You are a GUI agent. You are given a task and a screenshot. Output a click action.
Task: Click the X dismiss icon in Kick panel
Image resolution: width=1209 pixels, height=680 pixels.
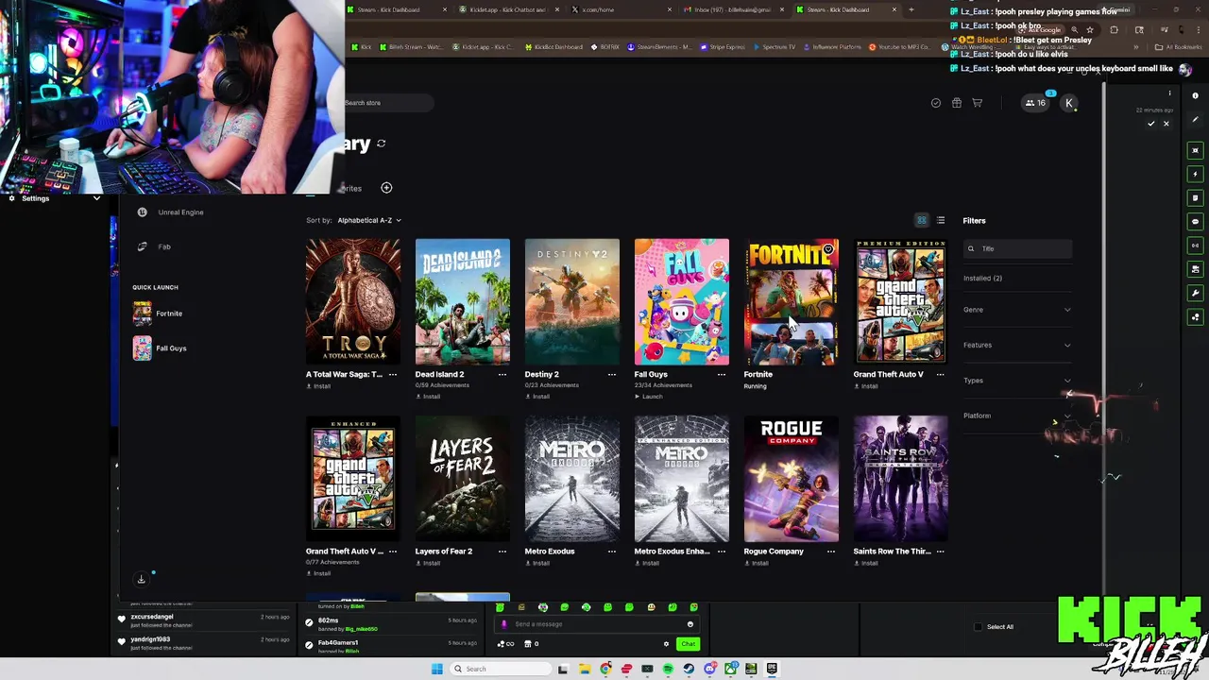1166,124
